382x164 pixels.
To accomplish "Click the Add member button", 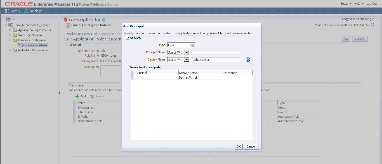I will tap(81, 96).
